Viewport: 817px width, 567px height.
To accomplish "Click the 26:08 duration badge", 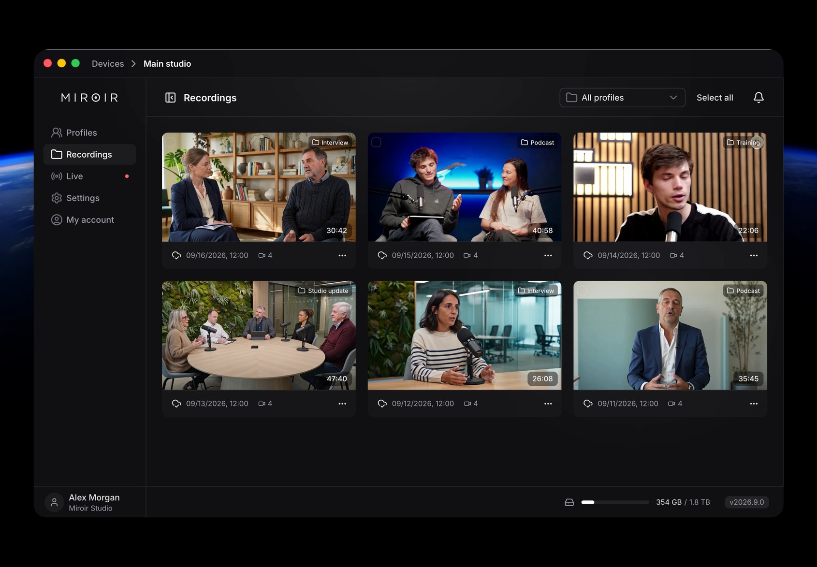I will click(542, 378).
